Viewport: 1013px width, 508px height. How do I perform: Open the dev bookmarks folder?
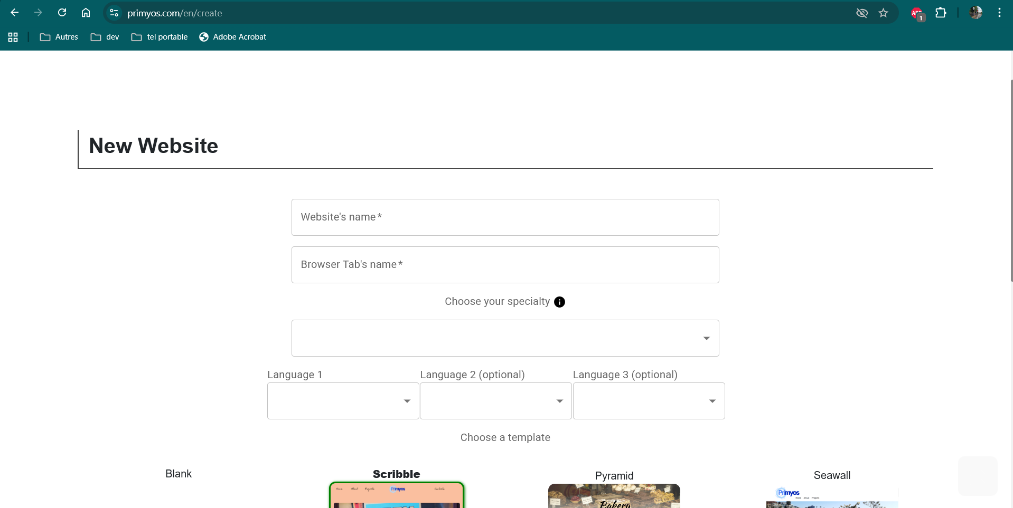[105, 37]
